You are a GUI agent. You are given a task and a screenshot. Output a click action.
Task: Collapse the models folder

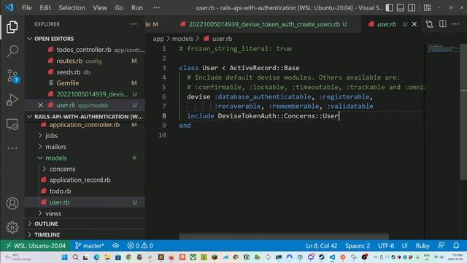(x=55, y=158)
